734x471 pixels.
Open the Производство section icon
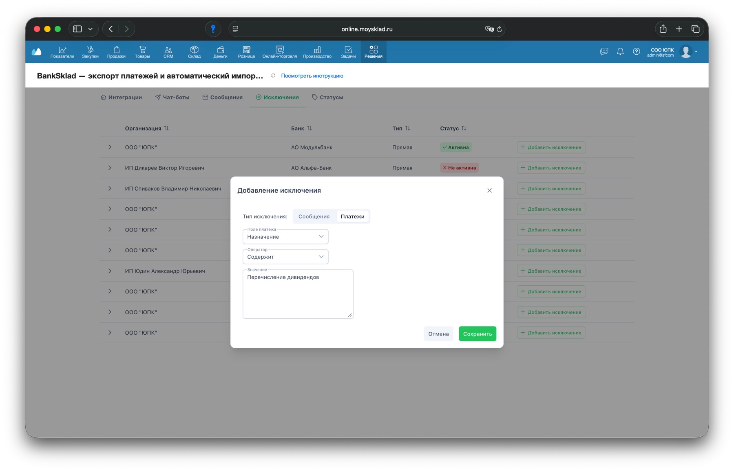pos(317,52)
